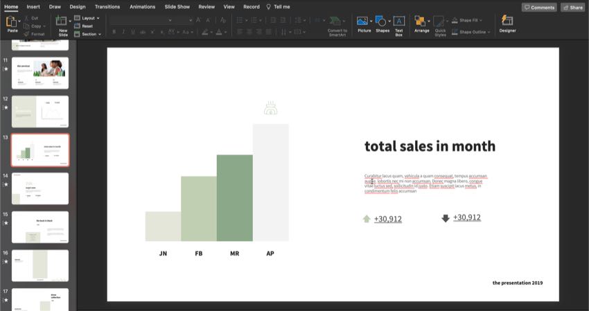
Task: Click the Copy icon
Action: pos(26,26)
